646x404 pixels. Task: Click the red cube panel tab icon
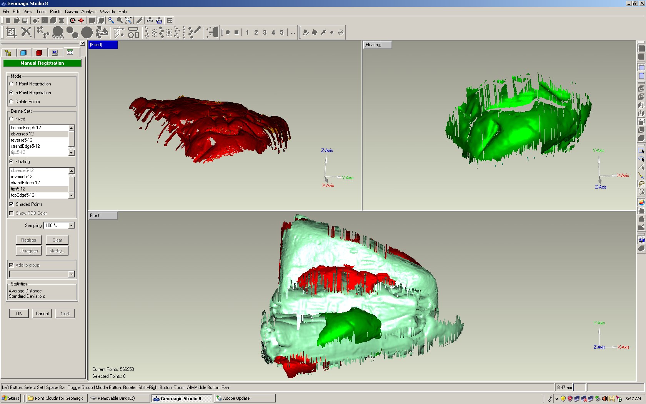39,53
